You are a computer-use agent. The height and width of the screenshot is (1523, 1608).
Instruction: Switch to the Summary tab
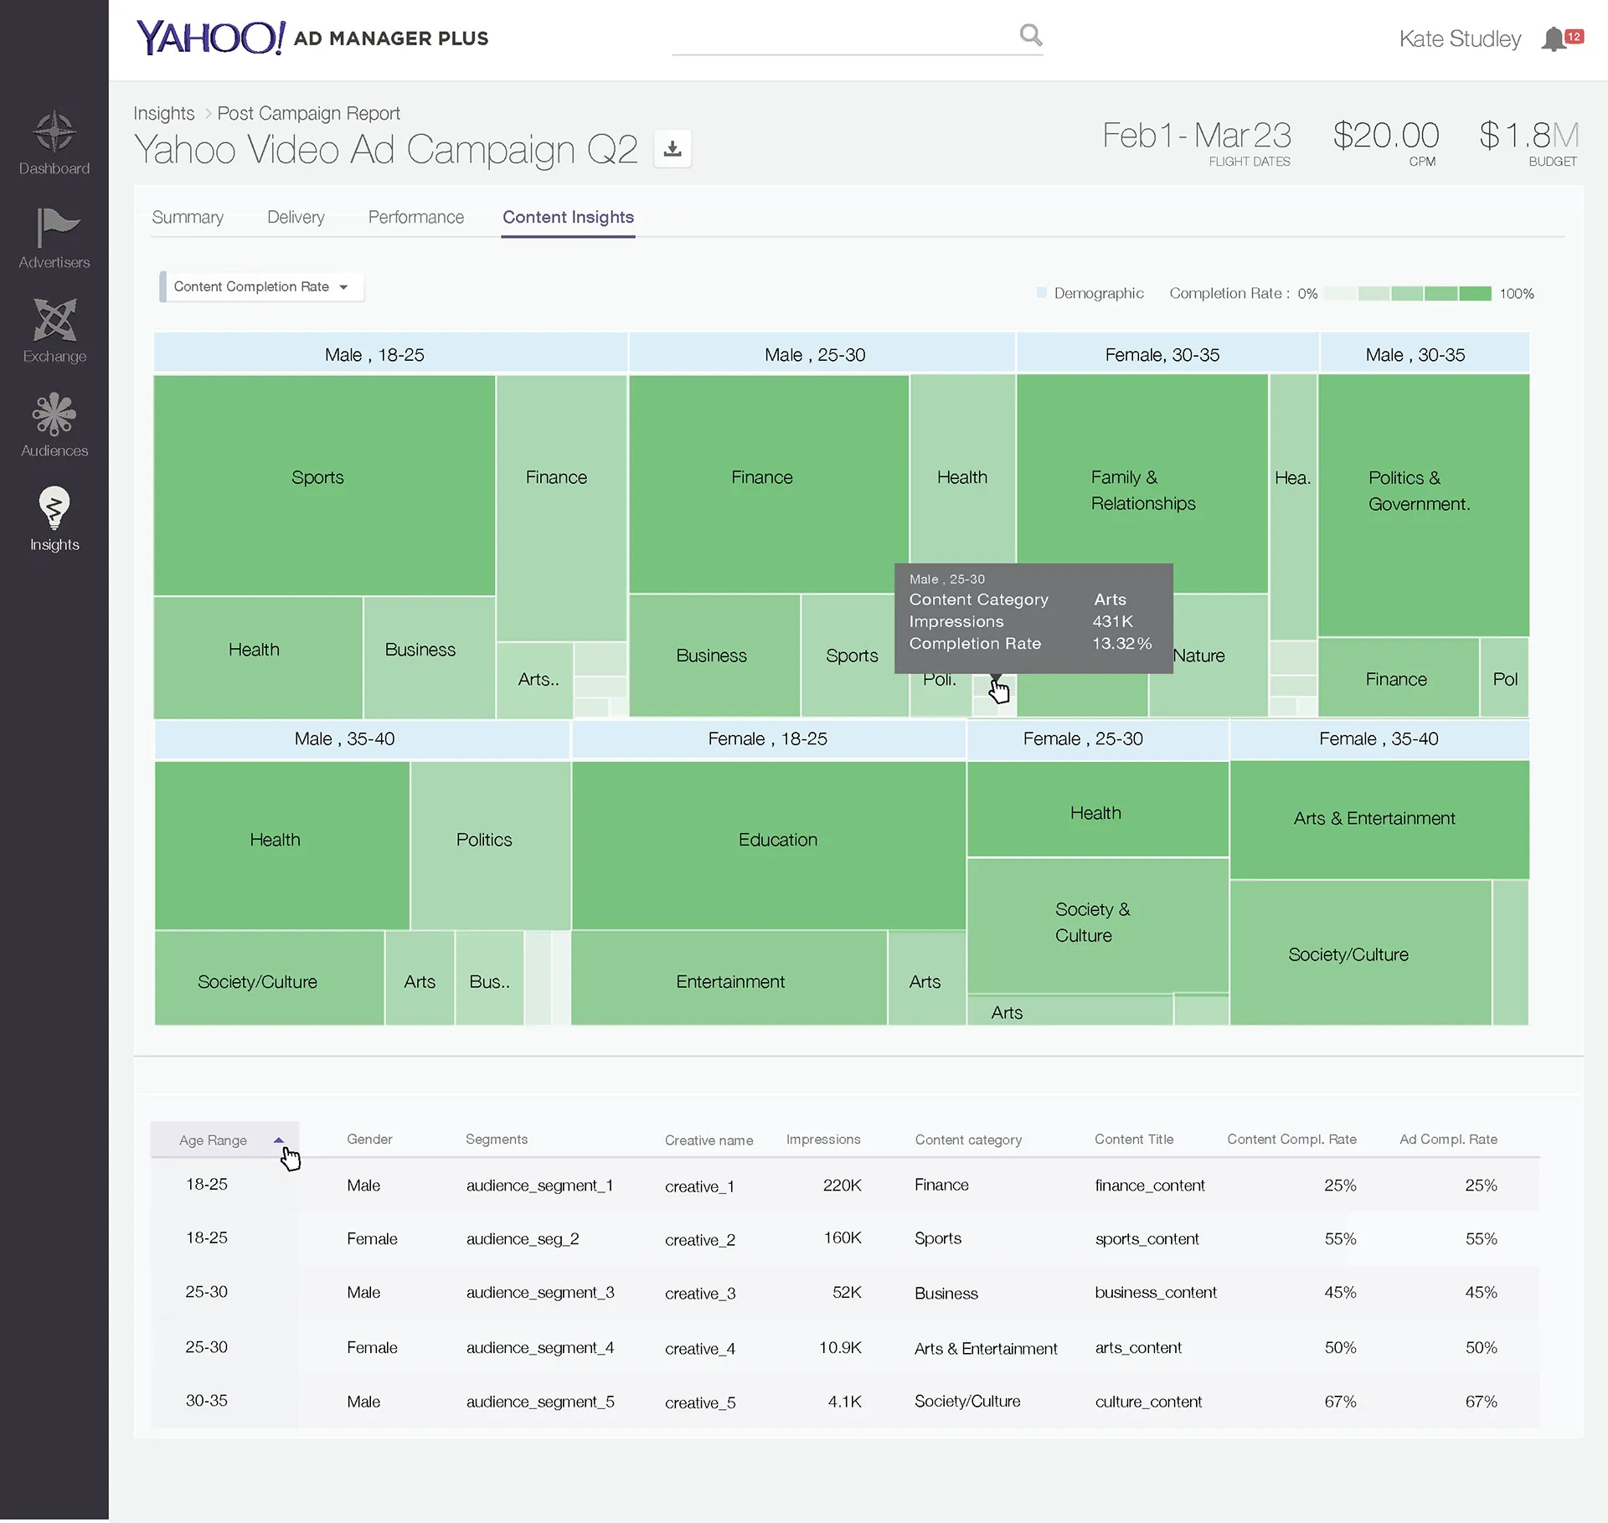coord(188,218)
